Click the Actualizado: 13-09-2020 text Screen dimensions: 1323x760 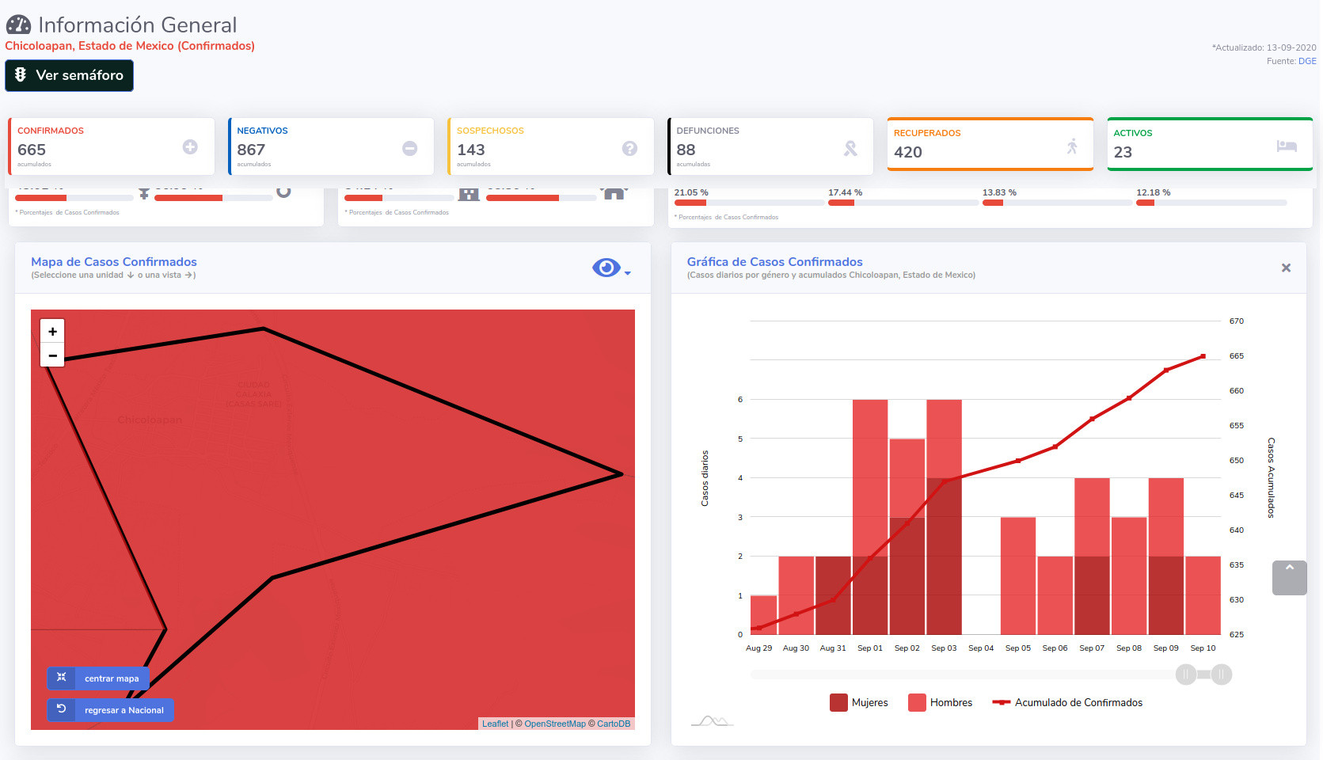pyautogui.click(x=1264, y=47)
